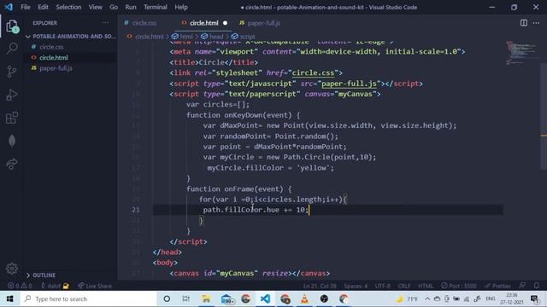Change language mode via HTML indicator
547x307 pixels.
[426, 286]
